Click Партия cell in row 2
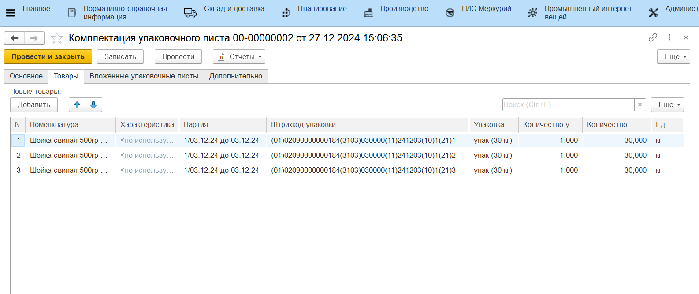This screenshot has width=699, height=294. pos(223,156)
